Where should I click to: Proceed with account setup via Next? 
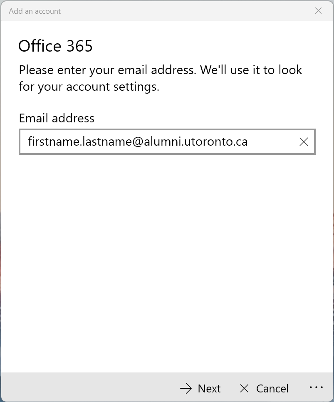200,388
